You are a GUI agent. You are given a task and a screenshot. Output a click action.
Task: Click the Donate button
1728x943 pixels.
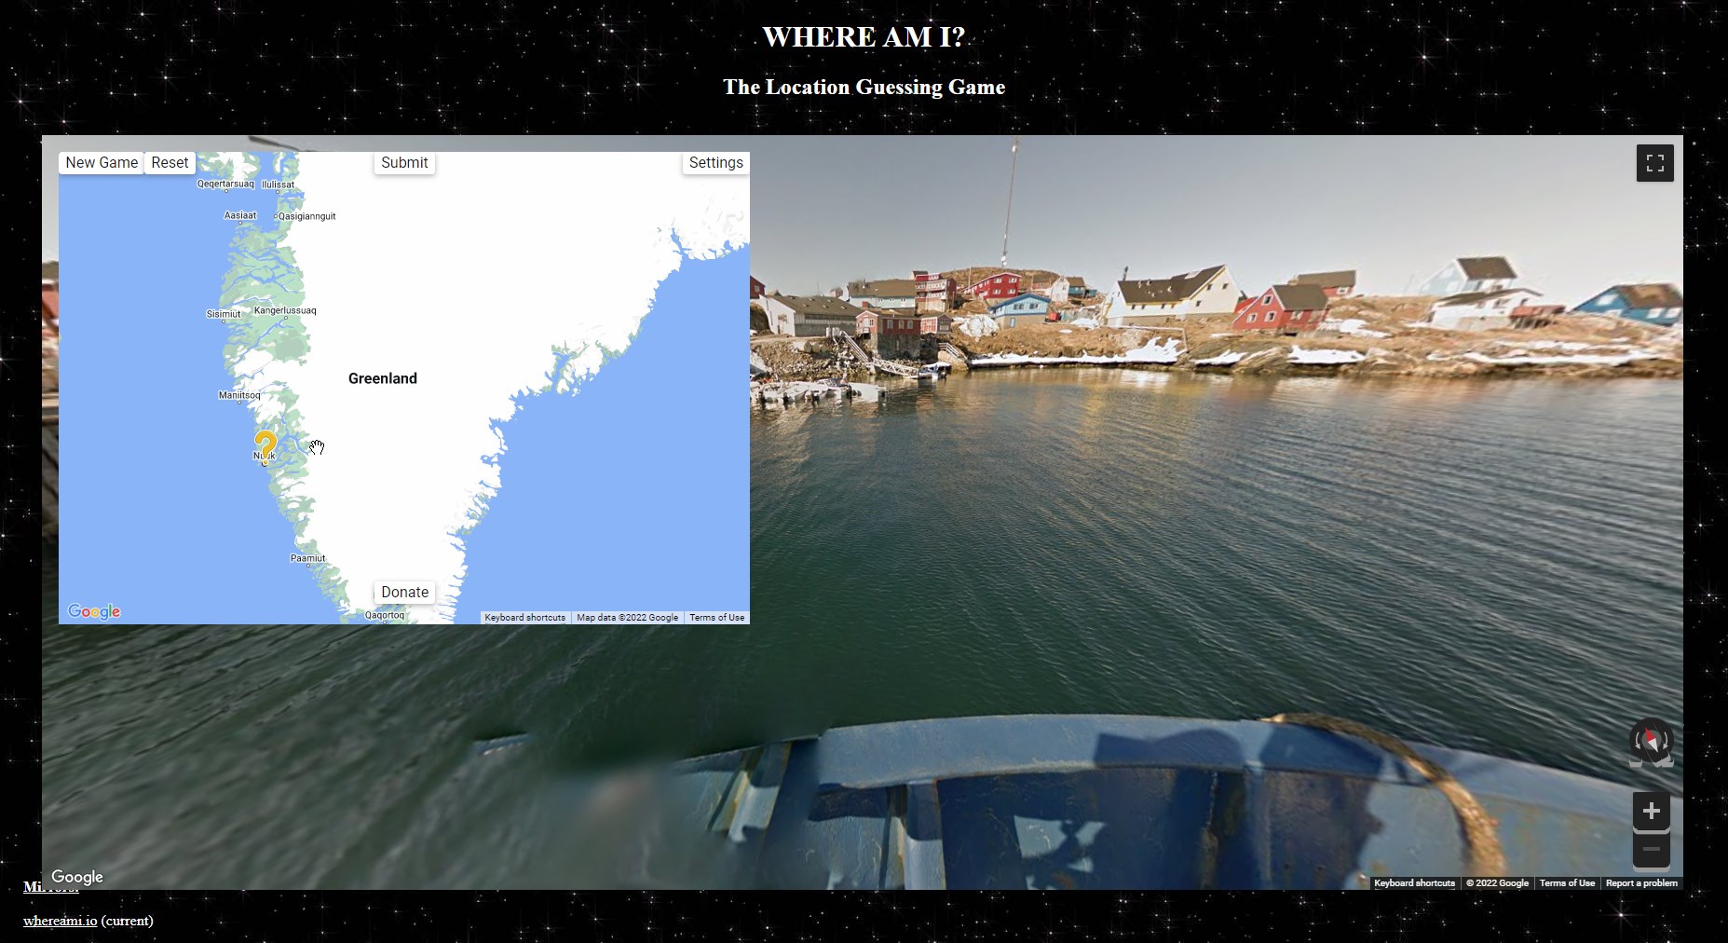[x=403, y=592]
